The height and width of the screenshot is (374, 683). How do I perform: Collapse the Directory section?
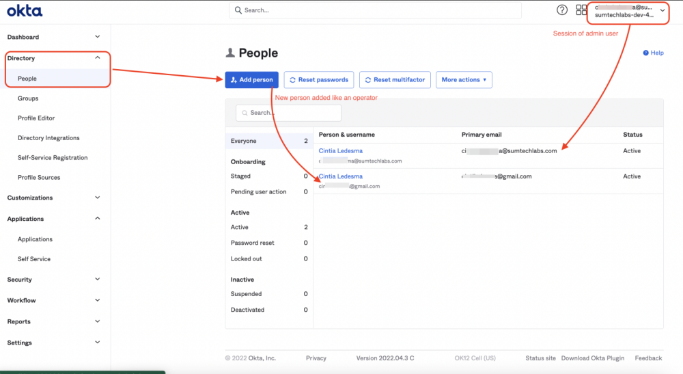coord(97,58)
